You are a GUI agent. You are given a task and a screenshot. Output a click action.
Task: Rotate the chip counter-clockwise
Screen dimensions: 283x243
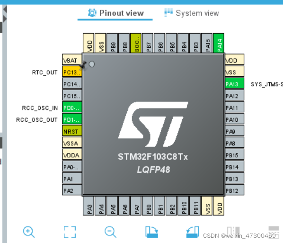tap(193, 232)
